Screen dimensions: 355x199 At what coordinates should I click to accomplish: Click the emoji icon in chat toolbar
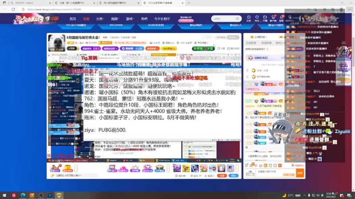pyautogui.click(x=247, y=165)
